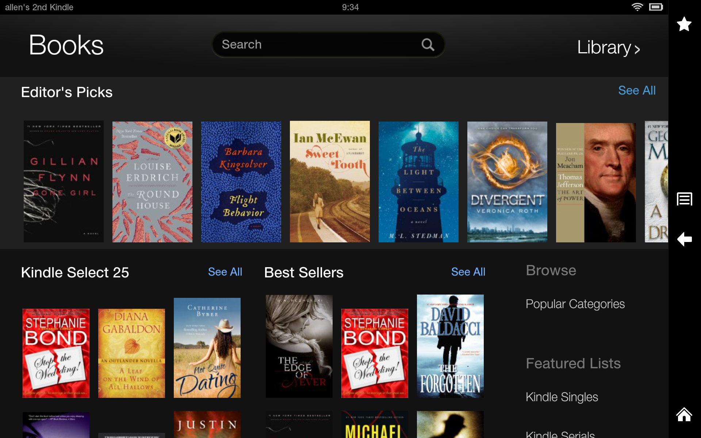The height and width of the screenshot is (438, 701).
Task: Open Sweet Tooth by Ian McEwan
Action: [x=330, y=181]
